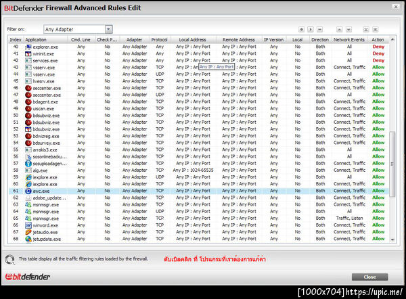Viewport: 406px width, 299px height.
Task: Click the Move rule down icon
Action: [x=348, y=29]
